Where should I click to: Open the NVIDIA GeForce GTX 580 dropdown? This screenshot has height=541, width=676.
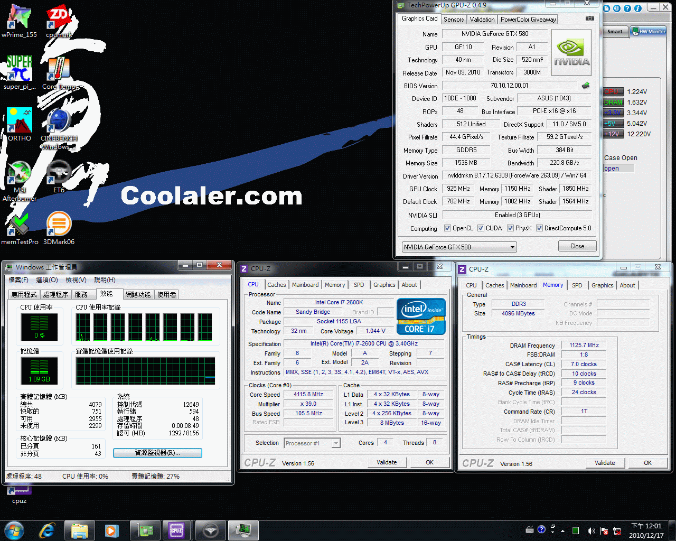pyautogui.click(x=459, y=247)
